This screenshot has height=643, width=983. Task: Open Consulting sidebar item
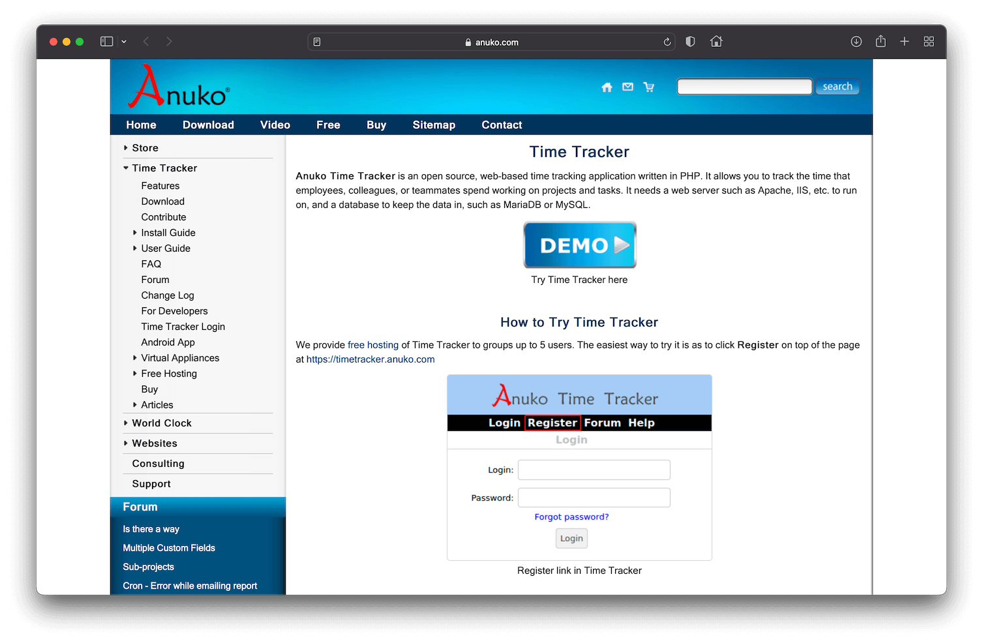coord(159,464)
